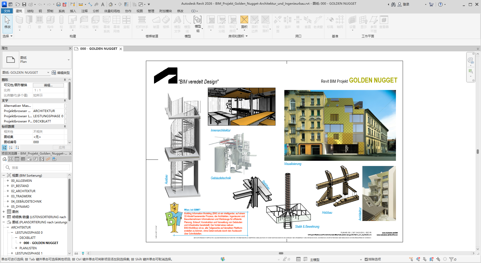Click the Help question mark icon
Viewport: 481px width, 263px height.
[x=440, y=4]
